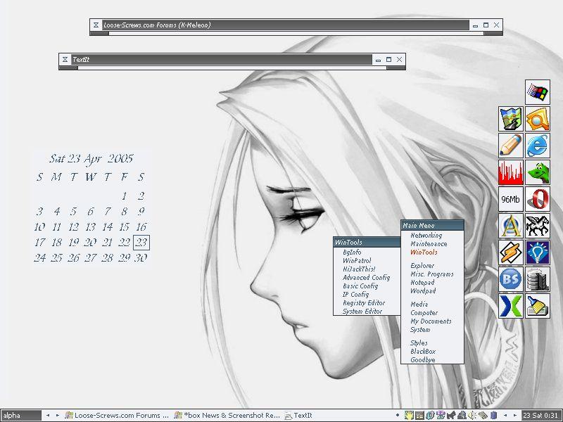This screenshot has height=422, width=563.
Task: Choose Registry Editor in WinTools
Action: click(x=362, y=303)
